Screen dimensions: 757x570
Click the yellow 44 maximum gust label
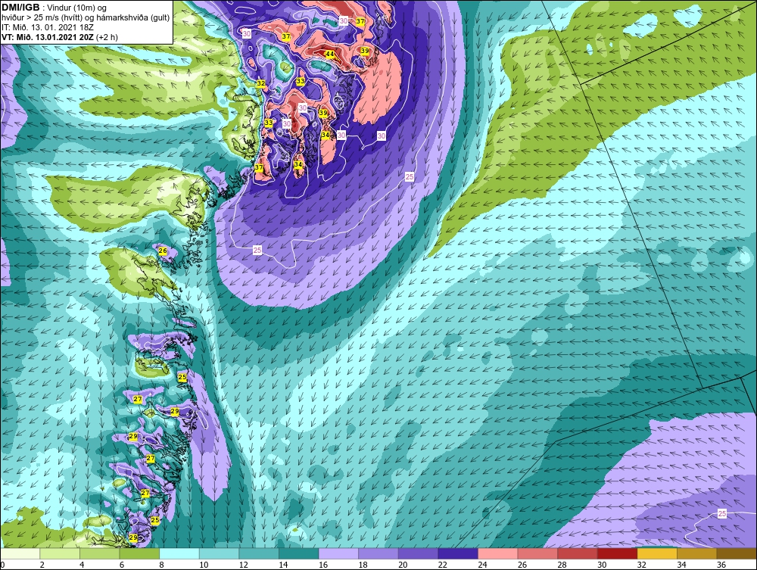[x=330, y=54]
